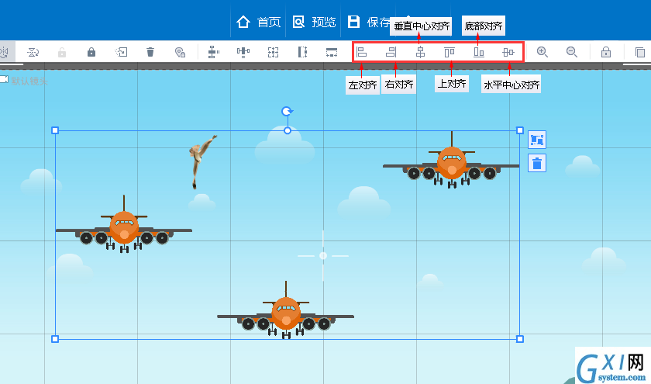Align selected objects to the left

tap(362, 52)
